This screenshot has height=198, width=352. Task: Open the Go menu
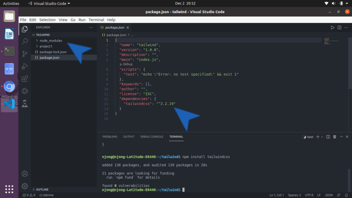pyautogui.click(x=73, y=20)
